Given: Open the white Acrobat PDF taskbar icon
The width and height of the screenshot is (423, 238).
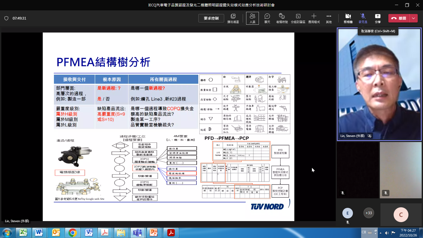Looking at the screenshot, I should point(105,233).
